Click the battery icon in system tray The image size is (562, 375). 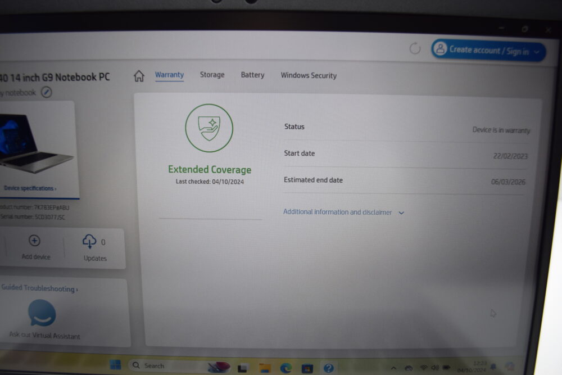point(447,368)
